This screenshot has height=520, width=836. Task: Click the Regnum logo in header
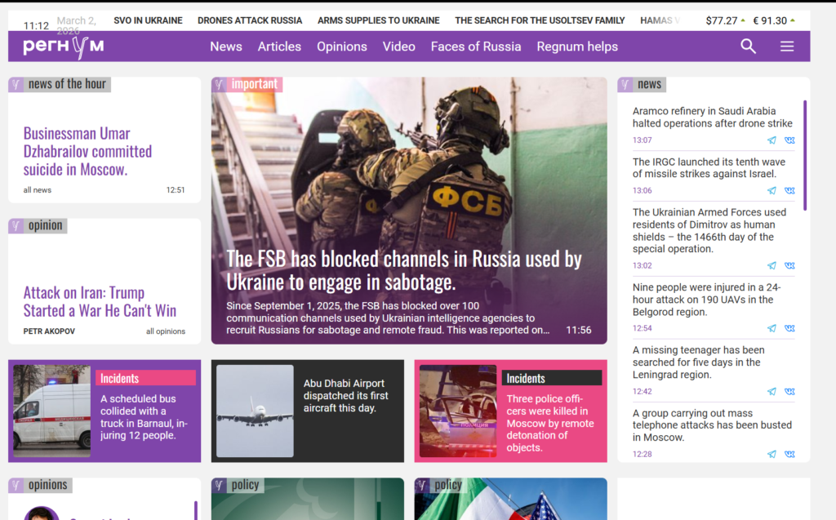pyautogui.click(x=64, y=47)
